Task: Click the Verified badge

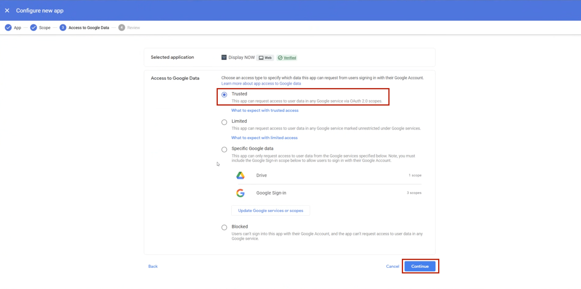Action: [x=287, y=58]
